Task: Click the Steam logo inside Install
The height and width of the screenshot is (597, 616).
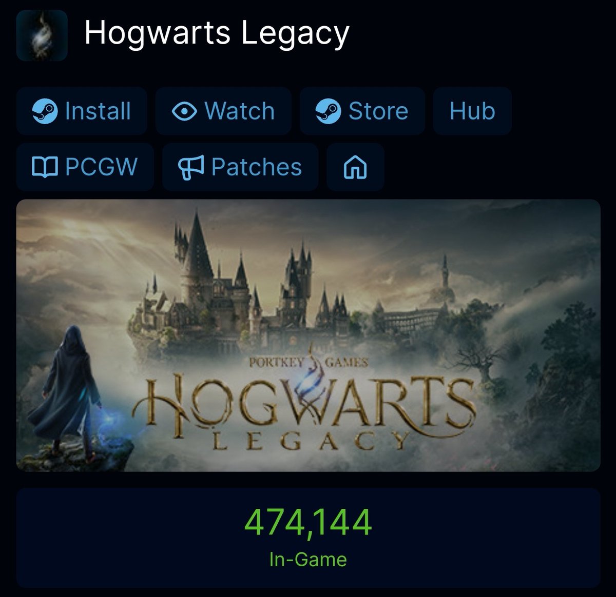Action: click(x=45, y=111)
